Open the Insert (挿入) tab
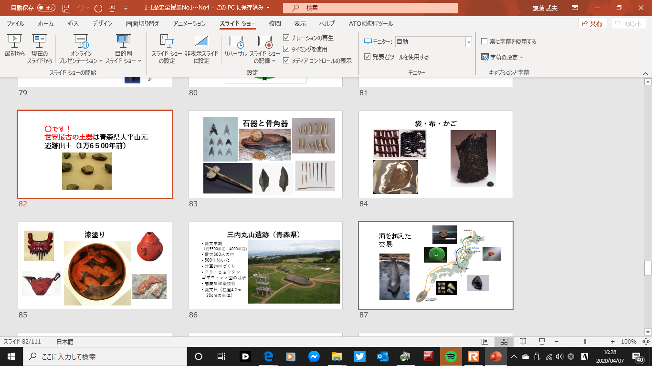 (73, 24)
